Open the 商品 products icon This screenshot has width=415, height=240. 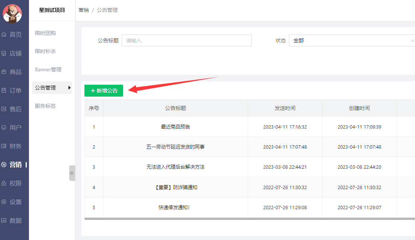click(4, 72)
